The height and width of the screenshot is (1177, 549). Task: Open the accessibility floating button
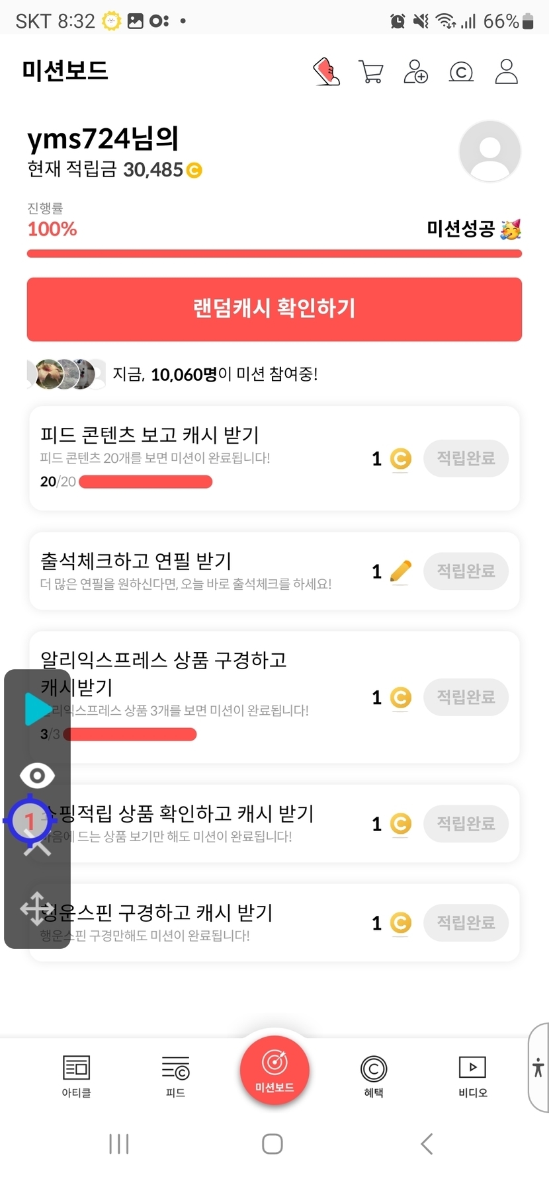tap(538, 1067)
